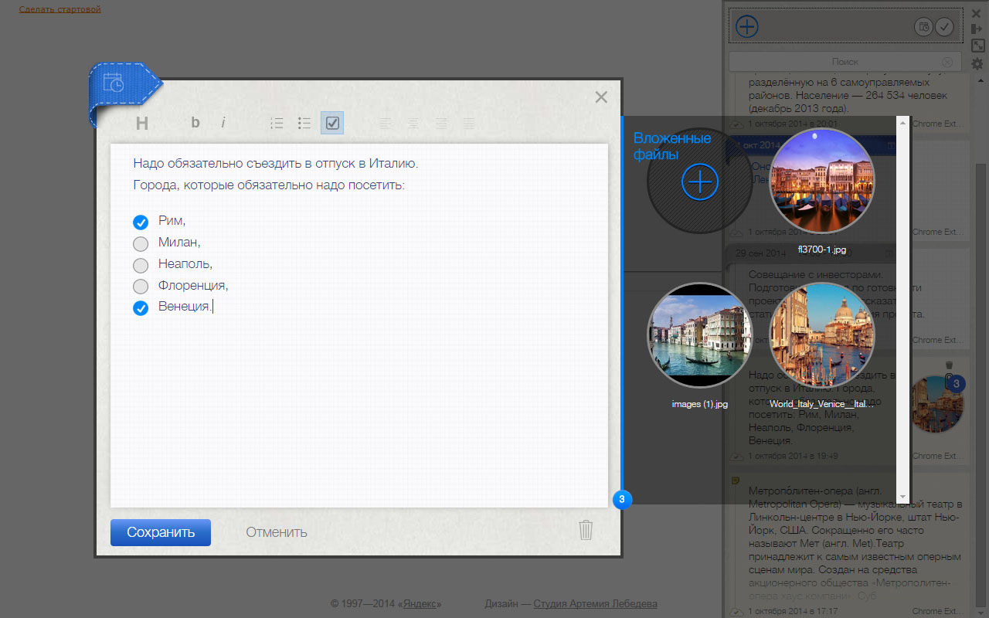Open the World_Italy_Venice thumbnail

click(x=822, y=335)
